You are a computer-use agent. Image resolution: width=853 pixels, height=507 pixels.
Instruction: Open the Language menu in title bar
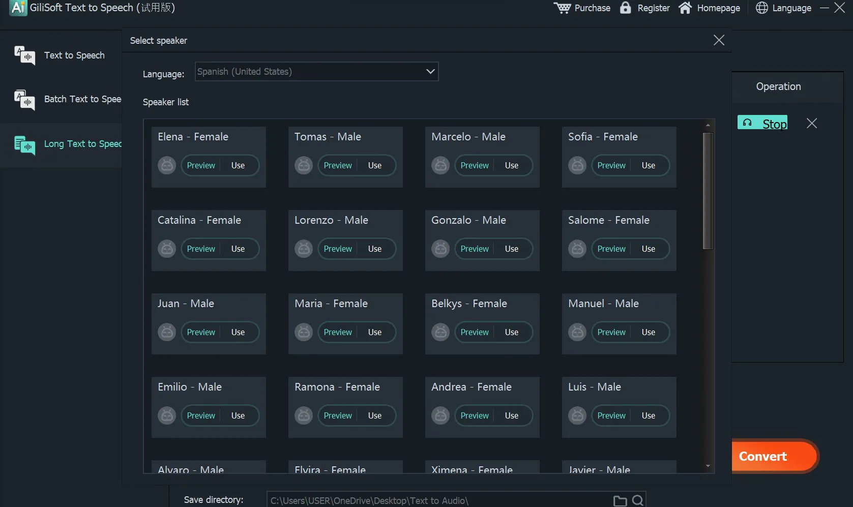coord(791,8)
